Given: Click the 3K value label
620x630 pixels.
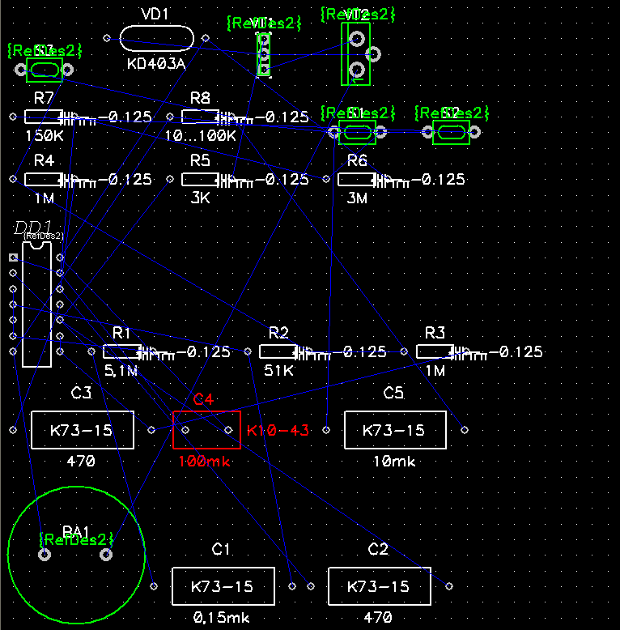Looking at the screenshot, I should click(x=201, y=198).
